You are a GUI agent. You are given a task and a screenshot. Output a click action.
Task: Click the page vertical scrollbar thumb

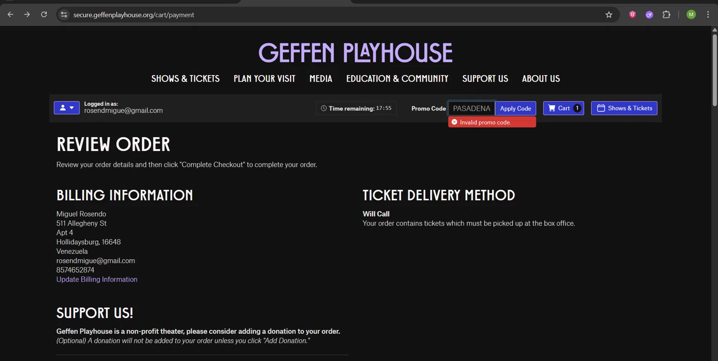point(715,69)
